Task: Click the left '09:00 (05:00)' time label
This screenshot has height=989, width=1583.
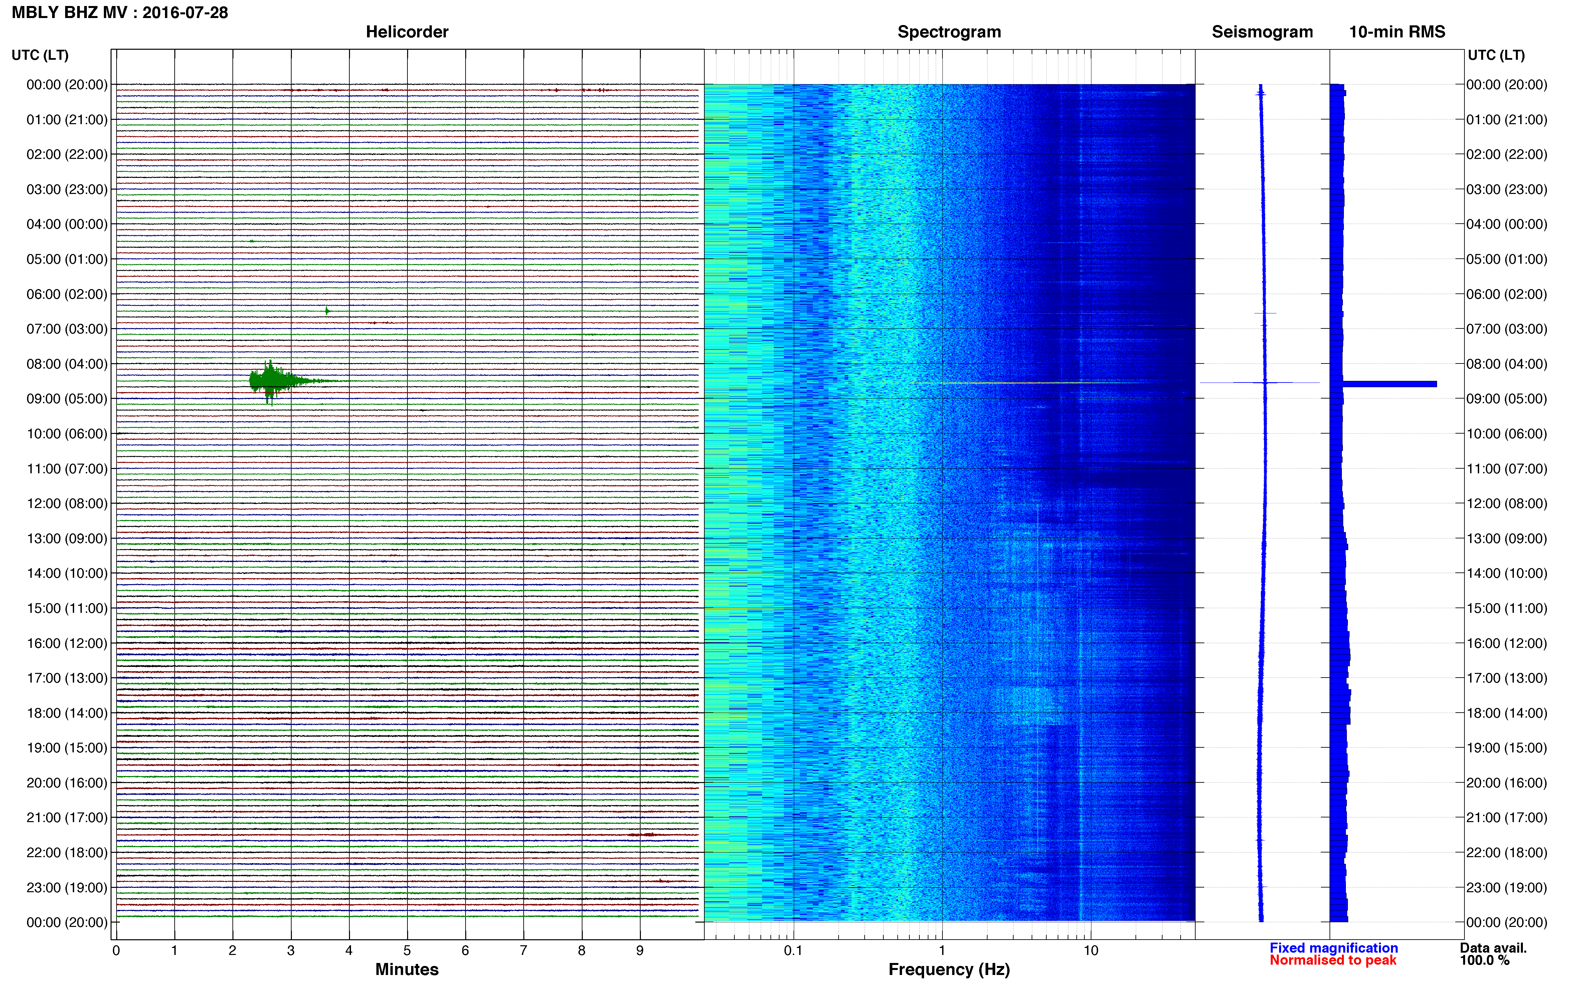Action: [x=67, y=399]
